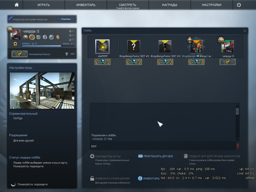
Task: Click the Для всех друзей text
Action: coord(23,140)
